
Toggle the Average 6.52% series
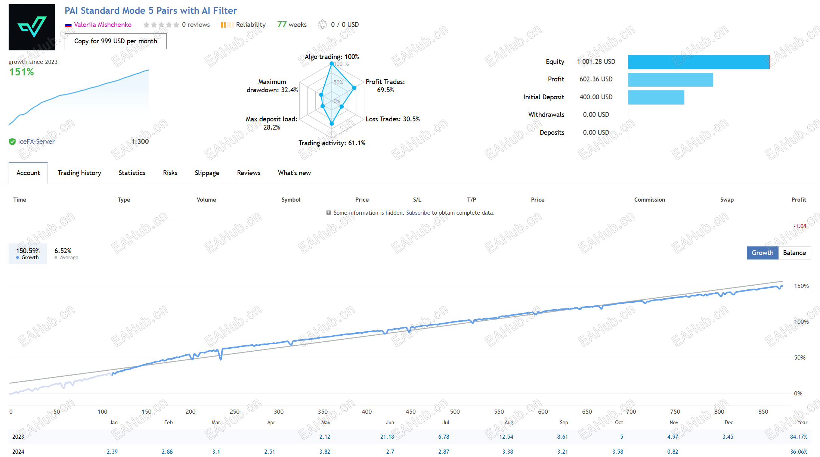click(66, 254)
